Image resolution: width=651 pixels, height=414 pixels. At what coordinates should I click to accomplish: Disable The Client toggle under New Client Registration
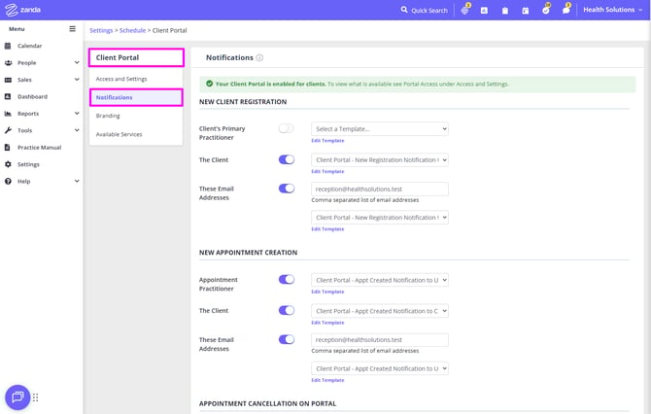point(286,159)
